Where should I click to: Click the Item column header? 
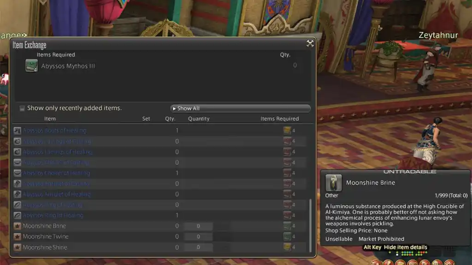(x=50, y=119)
